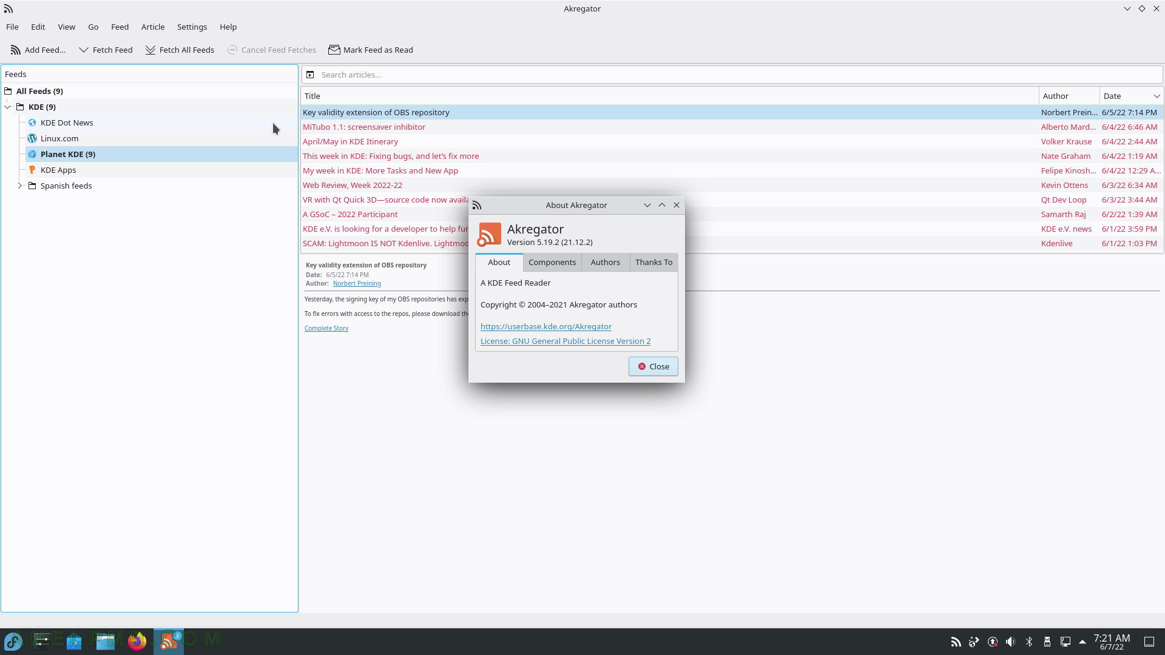Toggle Date column sort order arrow
Viewport: 1165px width, 655px height.
click(x=1157, y=96)
